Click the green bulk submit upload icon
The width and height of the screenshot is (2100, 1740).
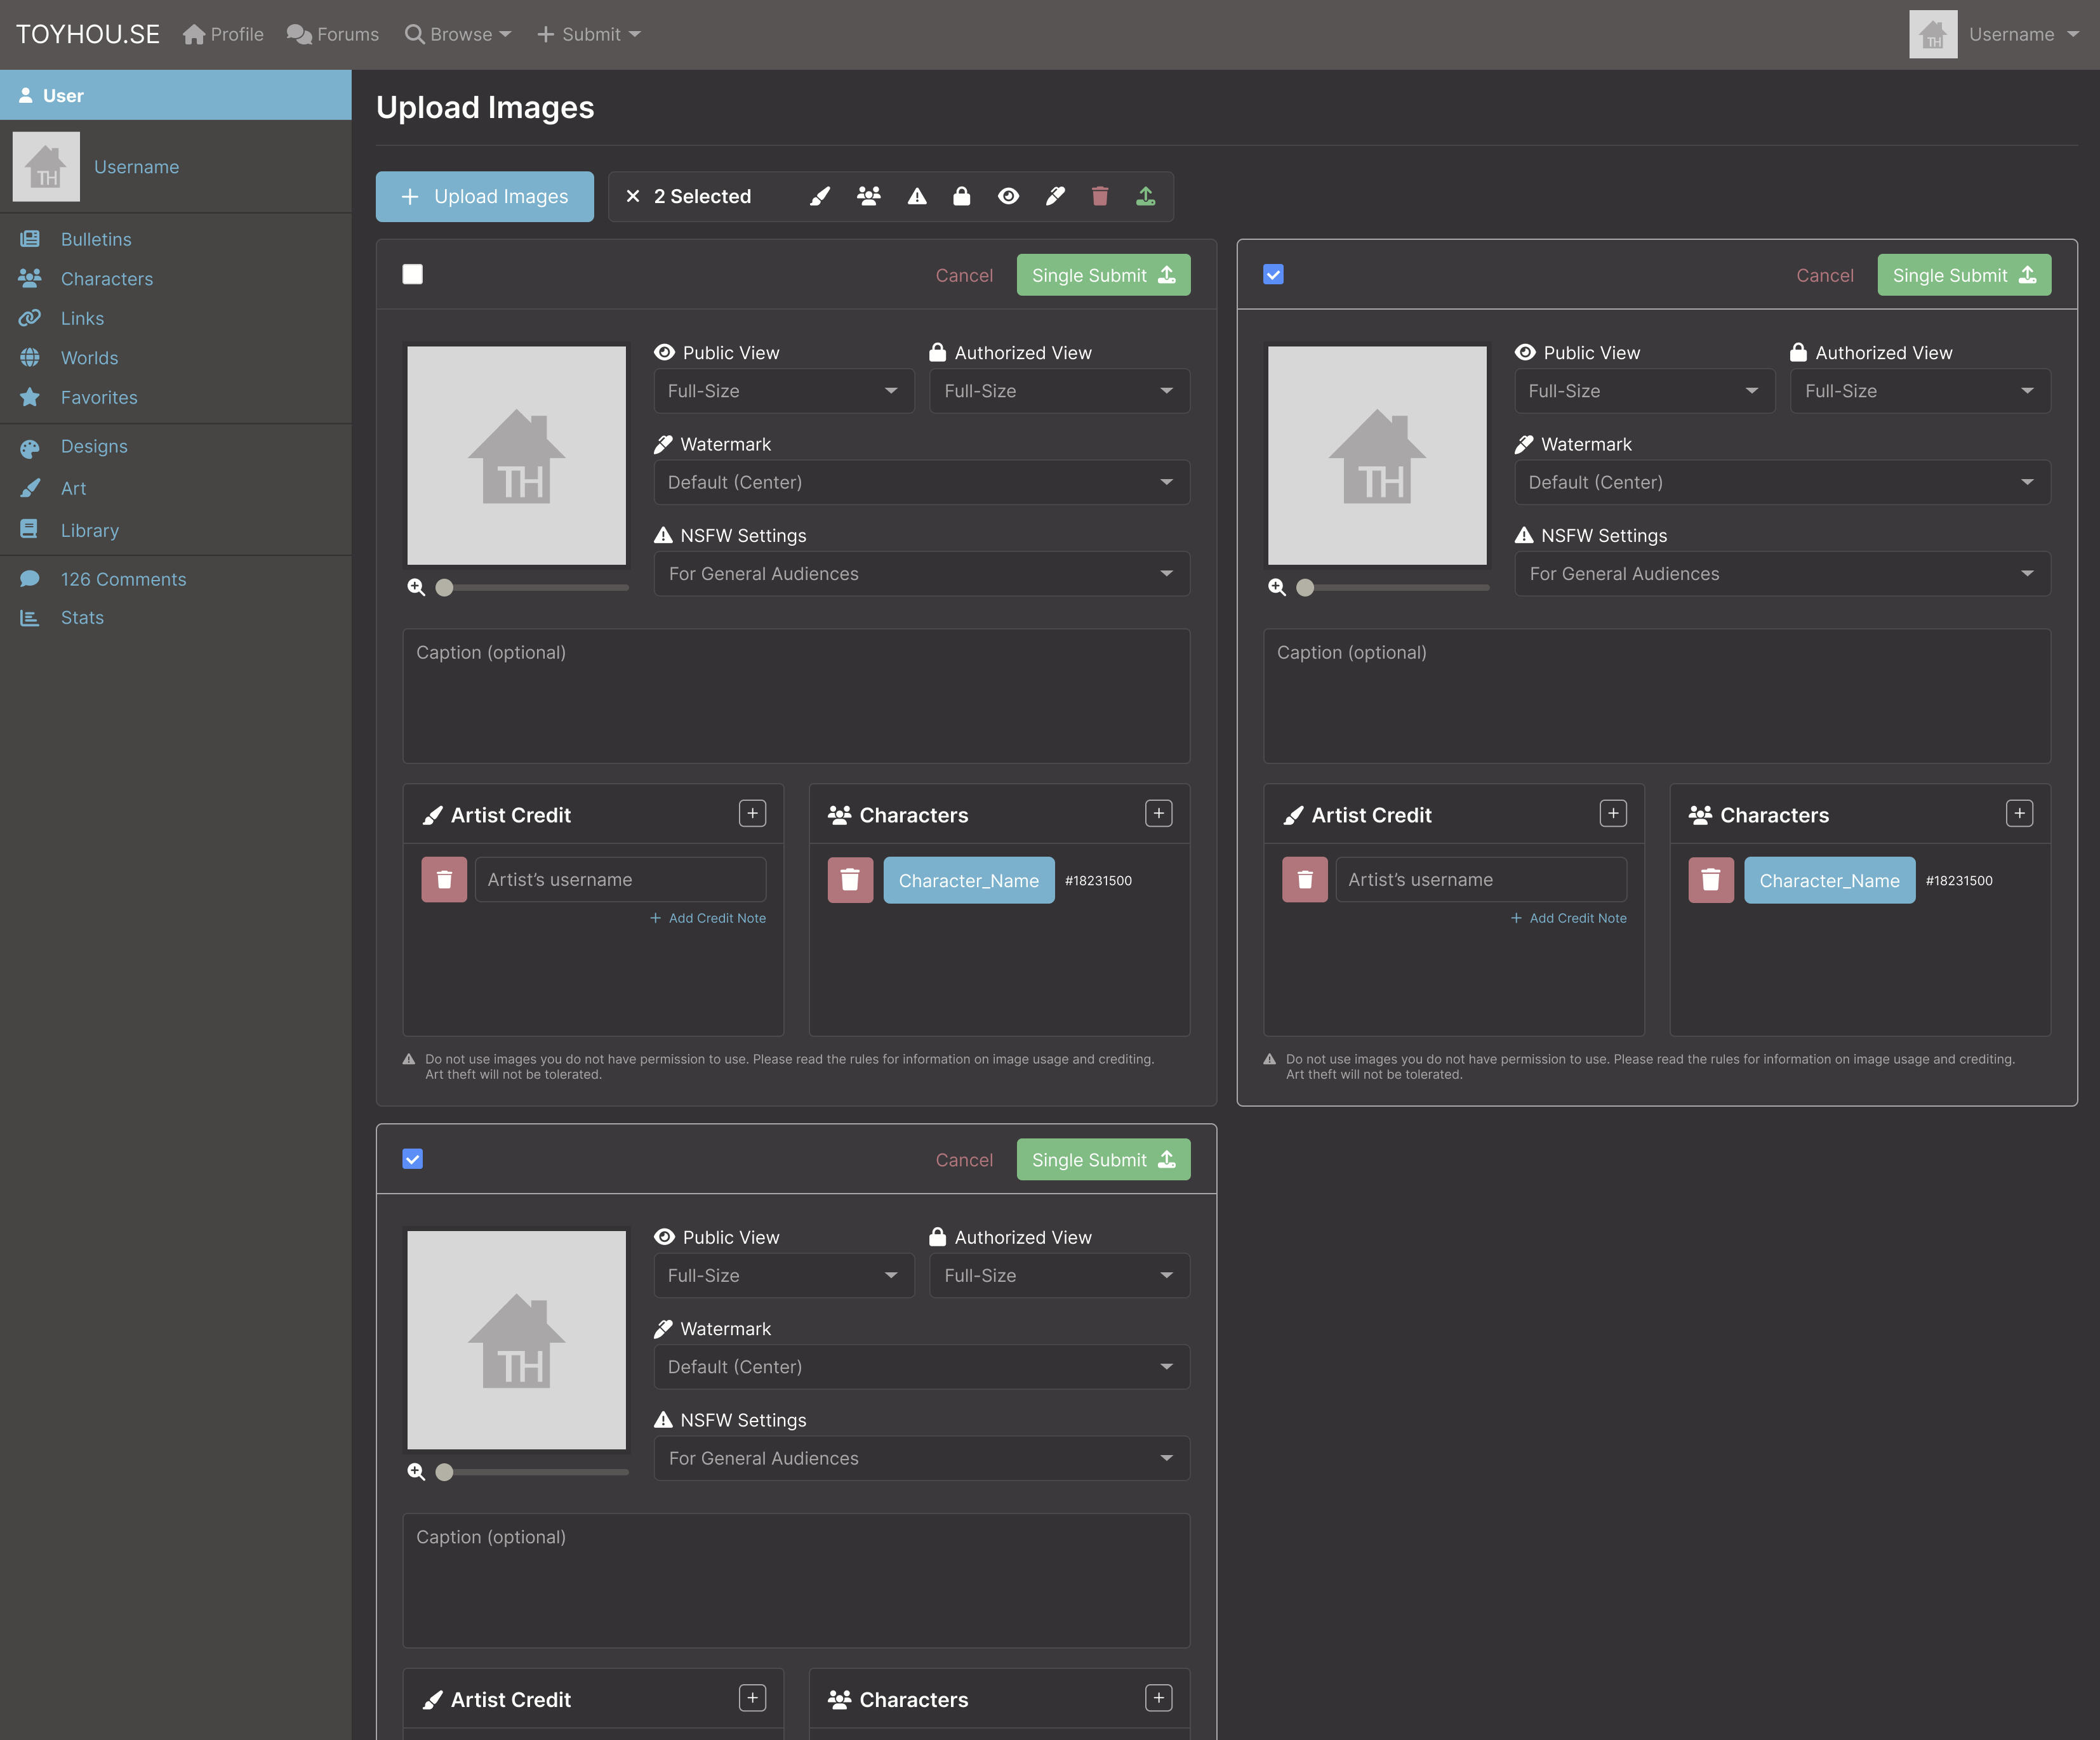click(1145, 197)
